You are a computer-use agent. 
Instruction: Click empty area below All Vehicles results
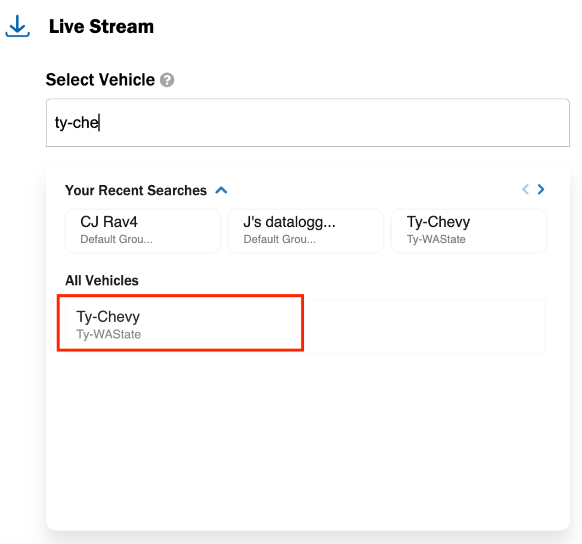[307, 440]
